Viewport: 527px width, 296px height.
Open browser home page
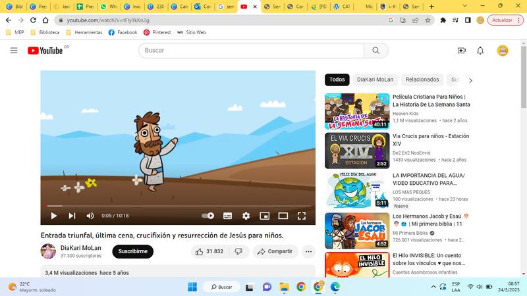(x=45, y=20)
